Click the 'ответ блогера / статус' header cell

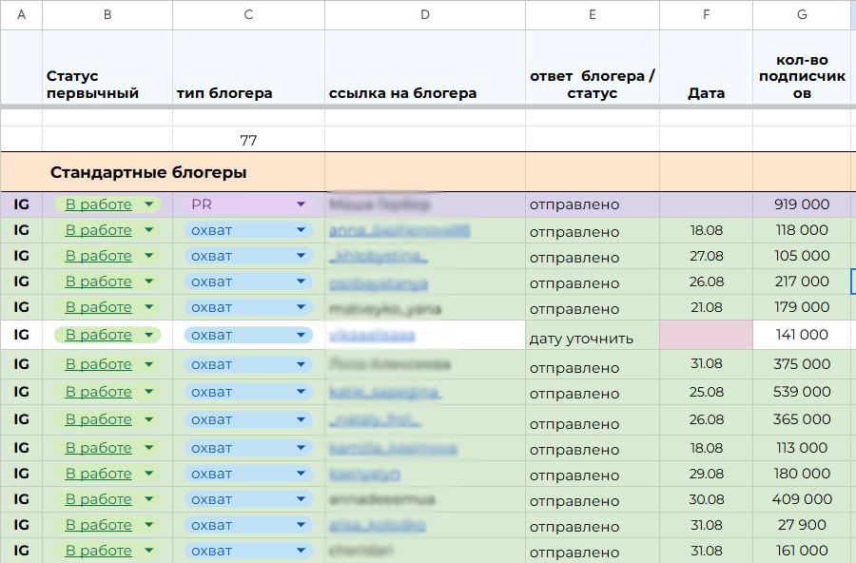pos(592,85)
